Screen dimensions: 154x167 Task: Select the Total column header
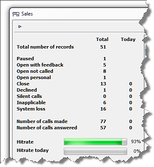(102, 39)
